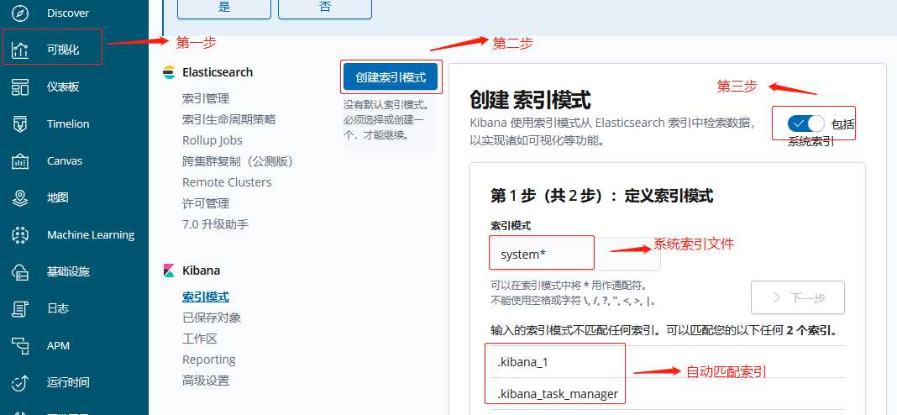
Task: Click the 是 button
Action: coord(223,8)
